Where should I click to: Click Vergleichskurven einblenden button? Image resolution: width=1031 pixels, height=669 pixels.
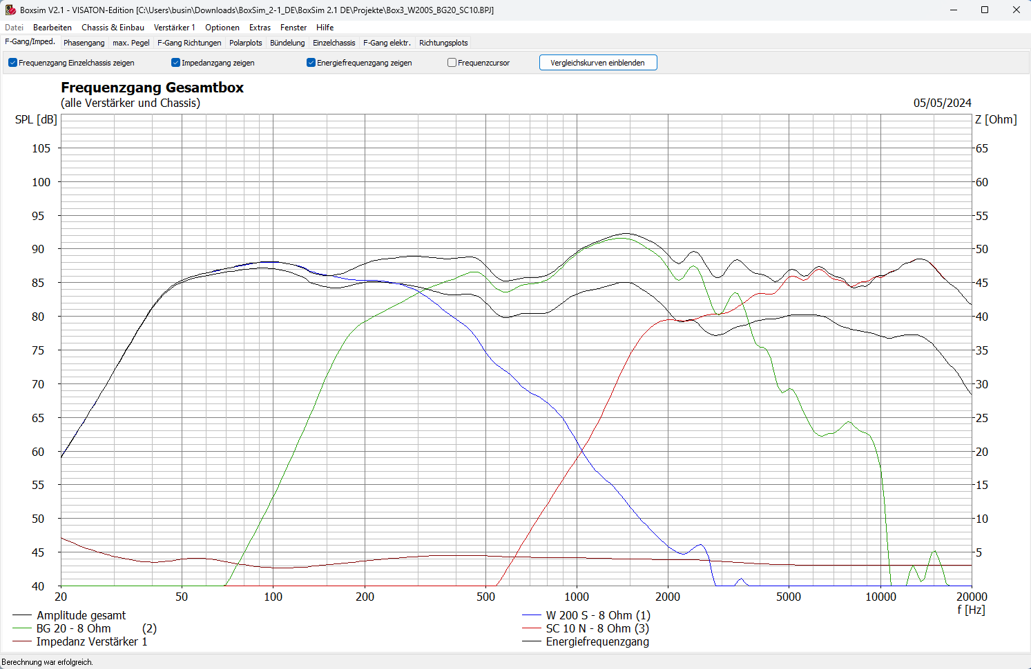(x=598, y=63)
